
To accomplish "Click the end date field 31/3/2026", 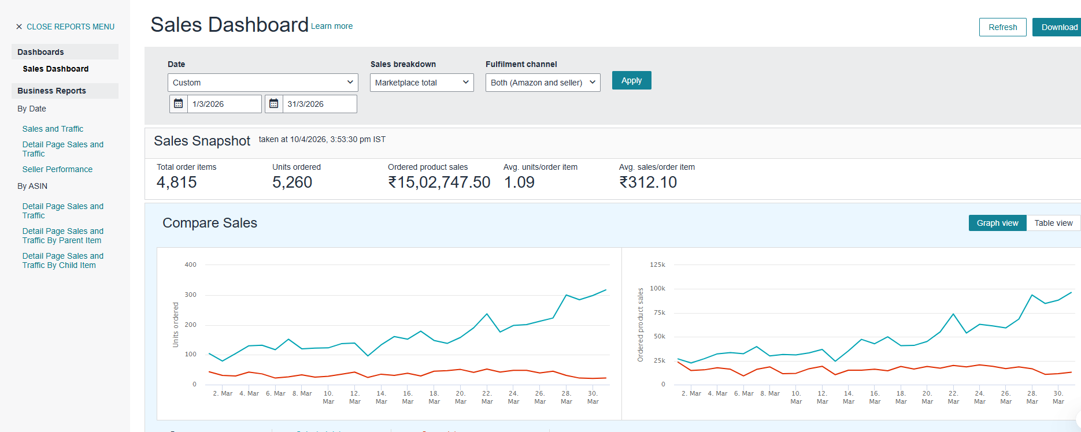I will [x=319, y=104].
